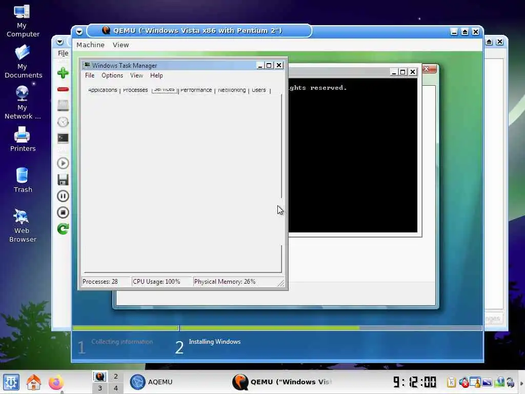Select virtual desktop 1 in the pager
The width and height of the screenshot is (525, 394).
[x=100, y=376]
